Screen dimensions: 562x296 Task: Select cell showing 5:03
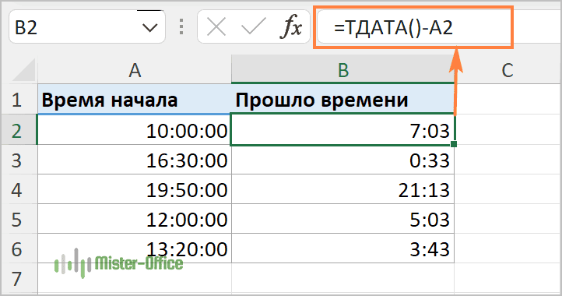click(342, 219)
